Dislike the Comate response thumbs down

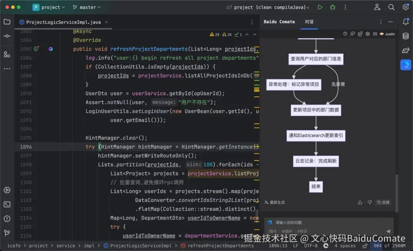(x=369, y=202)
